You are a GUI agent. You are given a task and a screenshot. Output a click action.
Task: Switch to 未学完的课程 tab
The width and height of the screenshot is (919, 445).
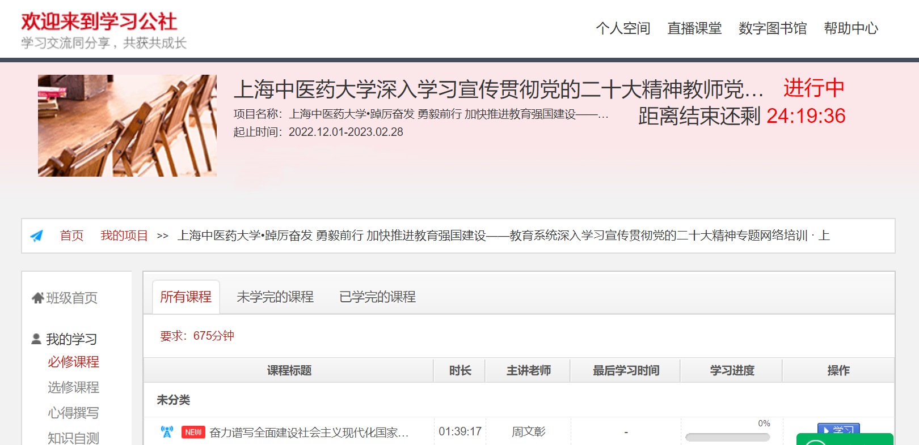click(275, 297)
